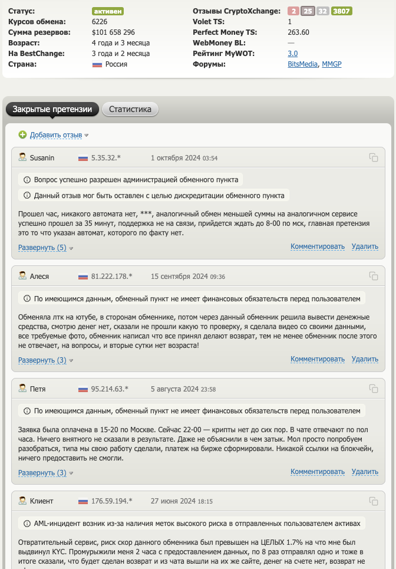Click the reserves value $101 658 296
Screen dimensions: 396x569
114,32
